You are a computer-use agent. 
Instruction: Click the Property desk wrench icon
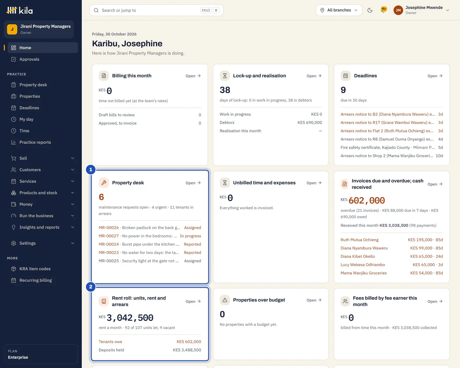(104, 183)
